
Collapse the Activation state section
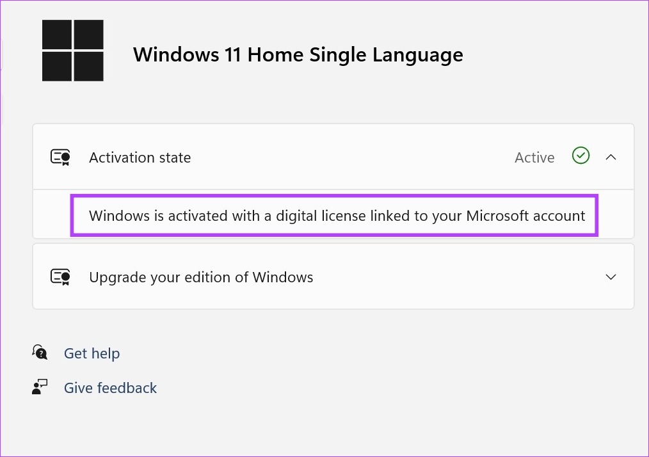611,157
